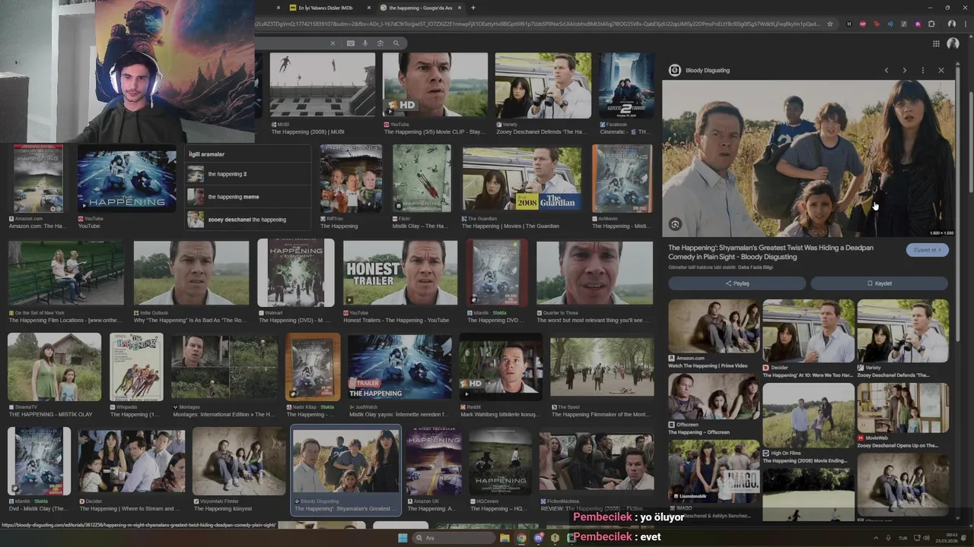Open the Amazon UK poster result
Screen dimensions: 974x547
tap(433, 461)
